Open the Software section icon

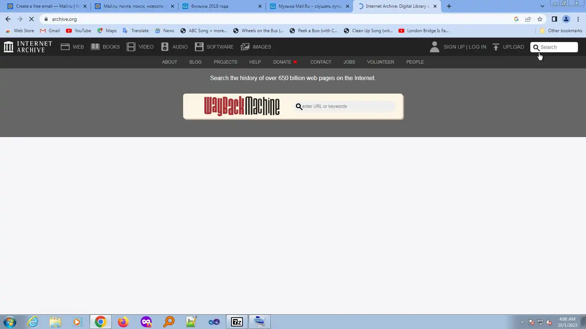point(199,47)
